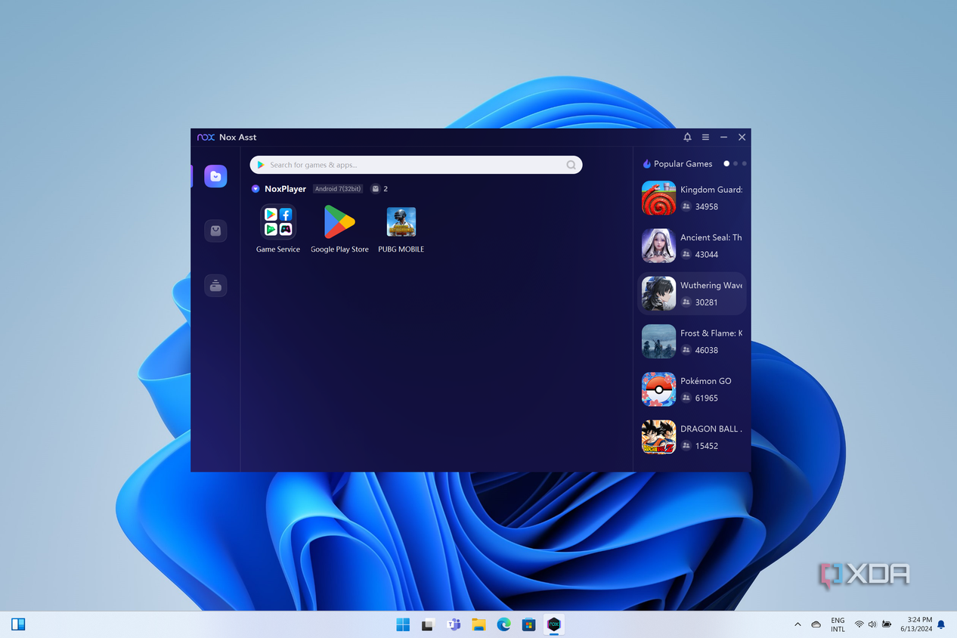The width and height of the screenshot is (957, 638).
Task: Collapse the NoxPlayer instance expander
Action: point(256,189)
